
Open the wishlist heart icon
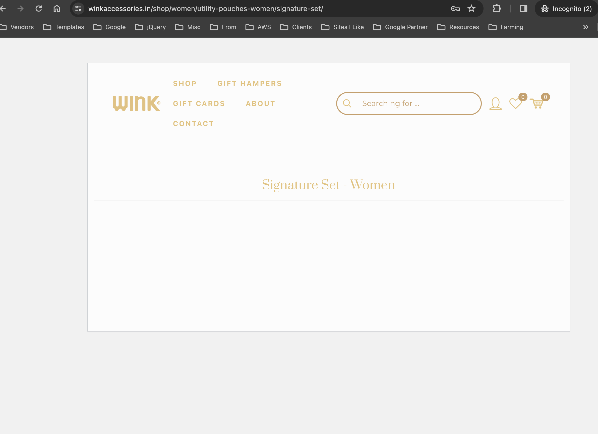(x=516, y=103)
